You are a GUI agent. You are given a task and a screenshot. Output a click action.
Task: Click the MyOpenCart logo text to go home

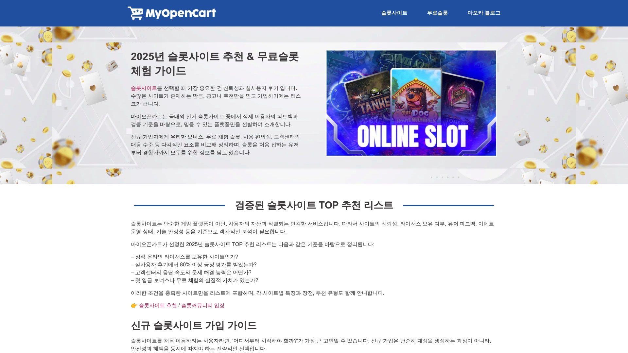click(x=183, y=12)
